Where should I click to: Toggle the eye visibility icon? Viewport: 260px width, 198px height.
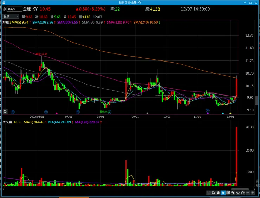(x=238, y=193)
